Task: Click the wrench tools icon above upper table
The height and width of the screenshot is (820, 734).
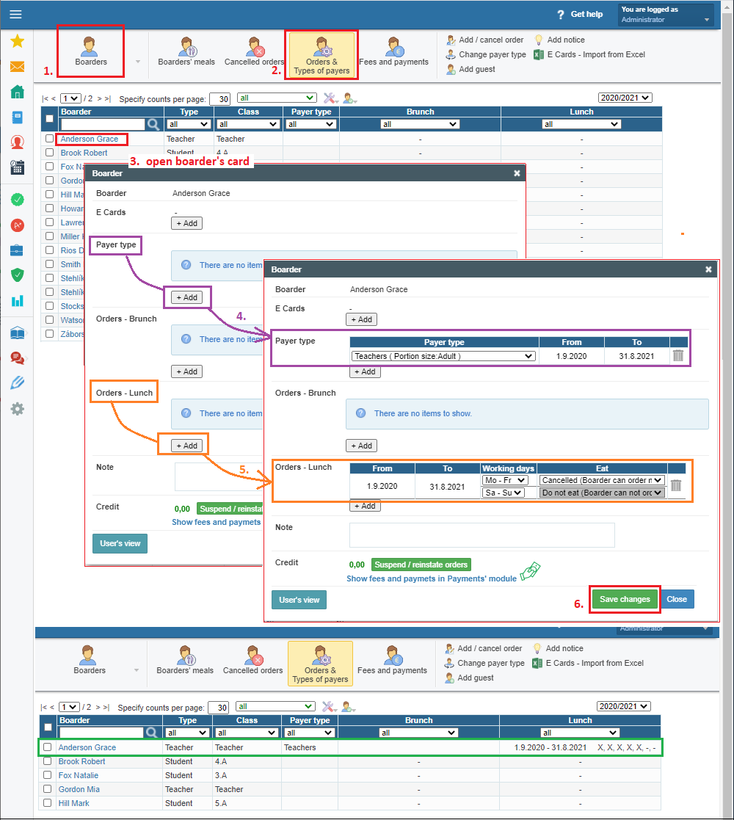Action: [x=330, y=98]
